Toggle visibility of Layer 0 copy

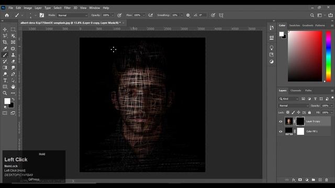[x=281, y=122]
